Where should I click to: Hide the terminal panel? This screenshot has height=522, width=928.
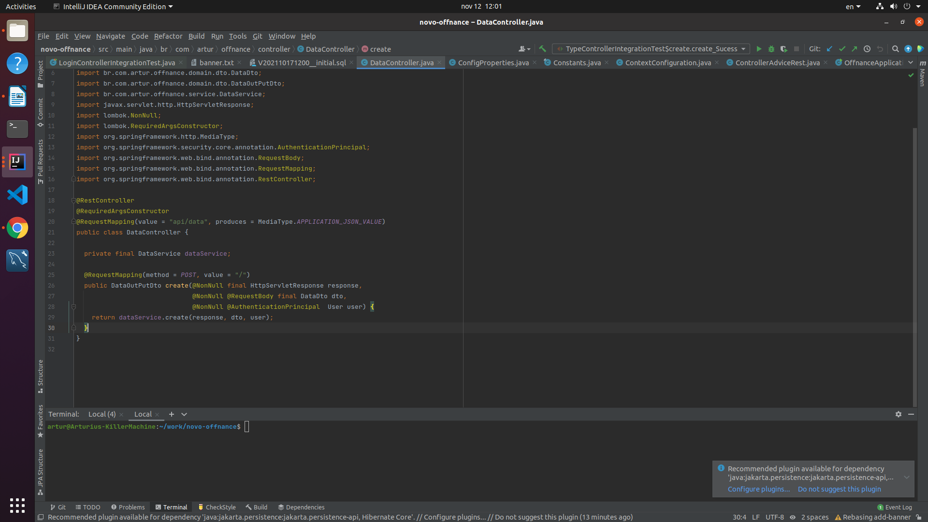tap(911, 414)
